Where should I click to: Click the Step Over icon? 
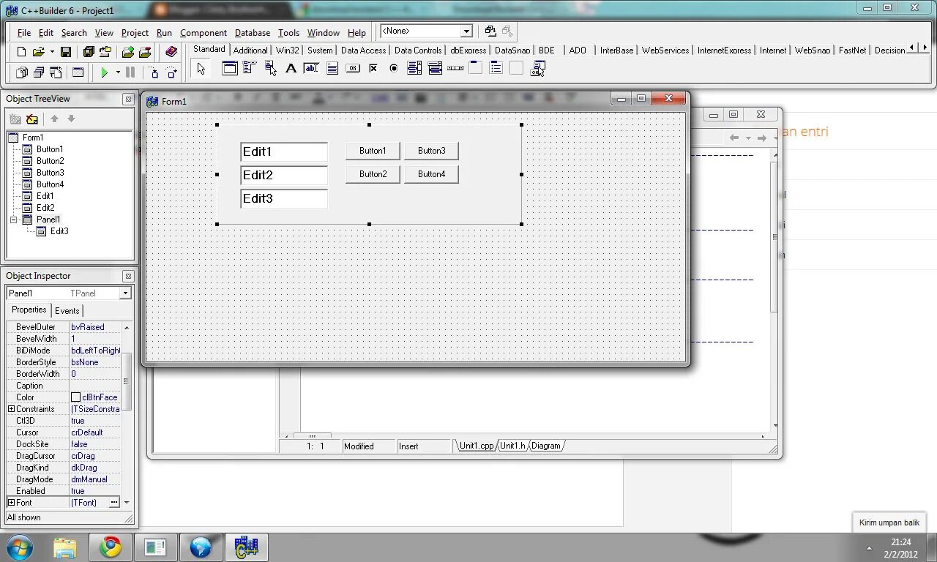tap(171, 72)
